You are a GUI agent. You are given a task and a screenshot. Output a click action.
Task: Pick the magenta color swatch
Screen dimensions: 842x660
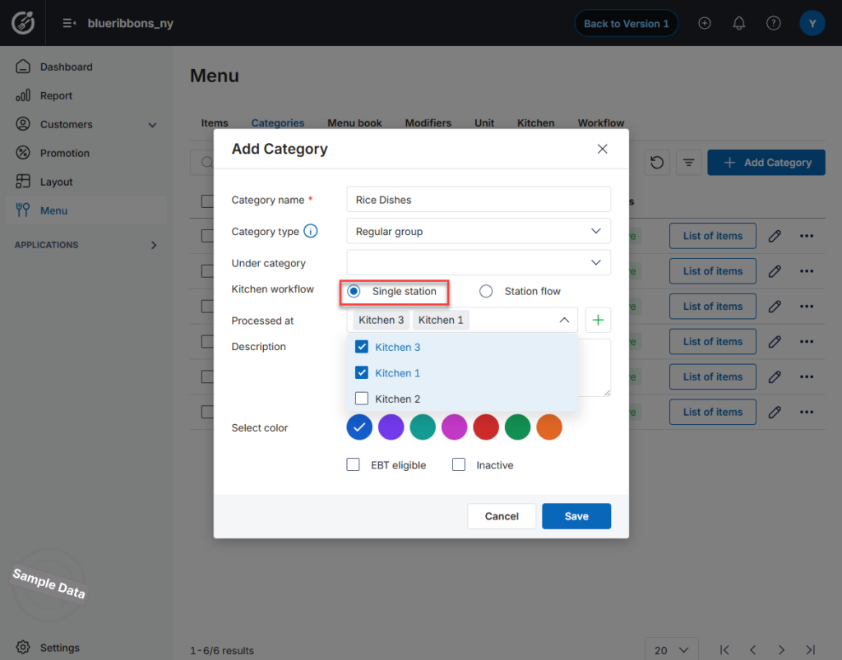point(454,427)
